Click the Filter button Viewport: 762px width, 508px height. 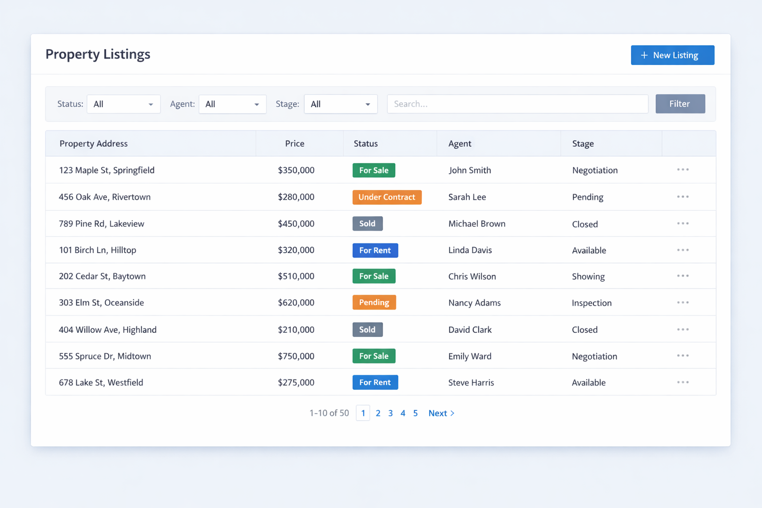tap(680, 104)
